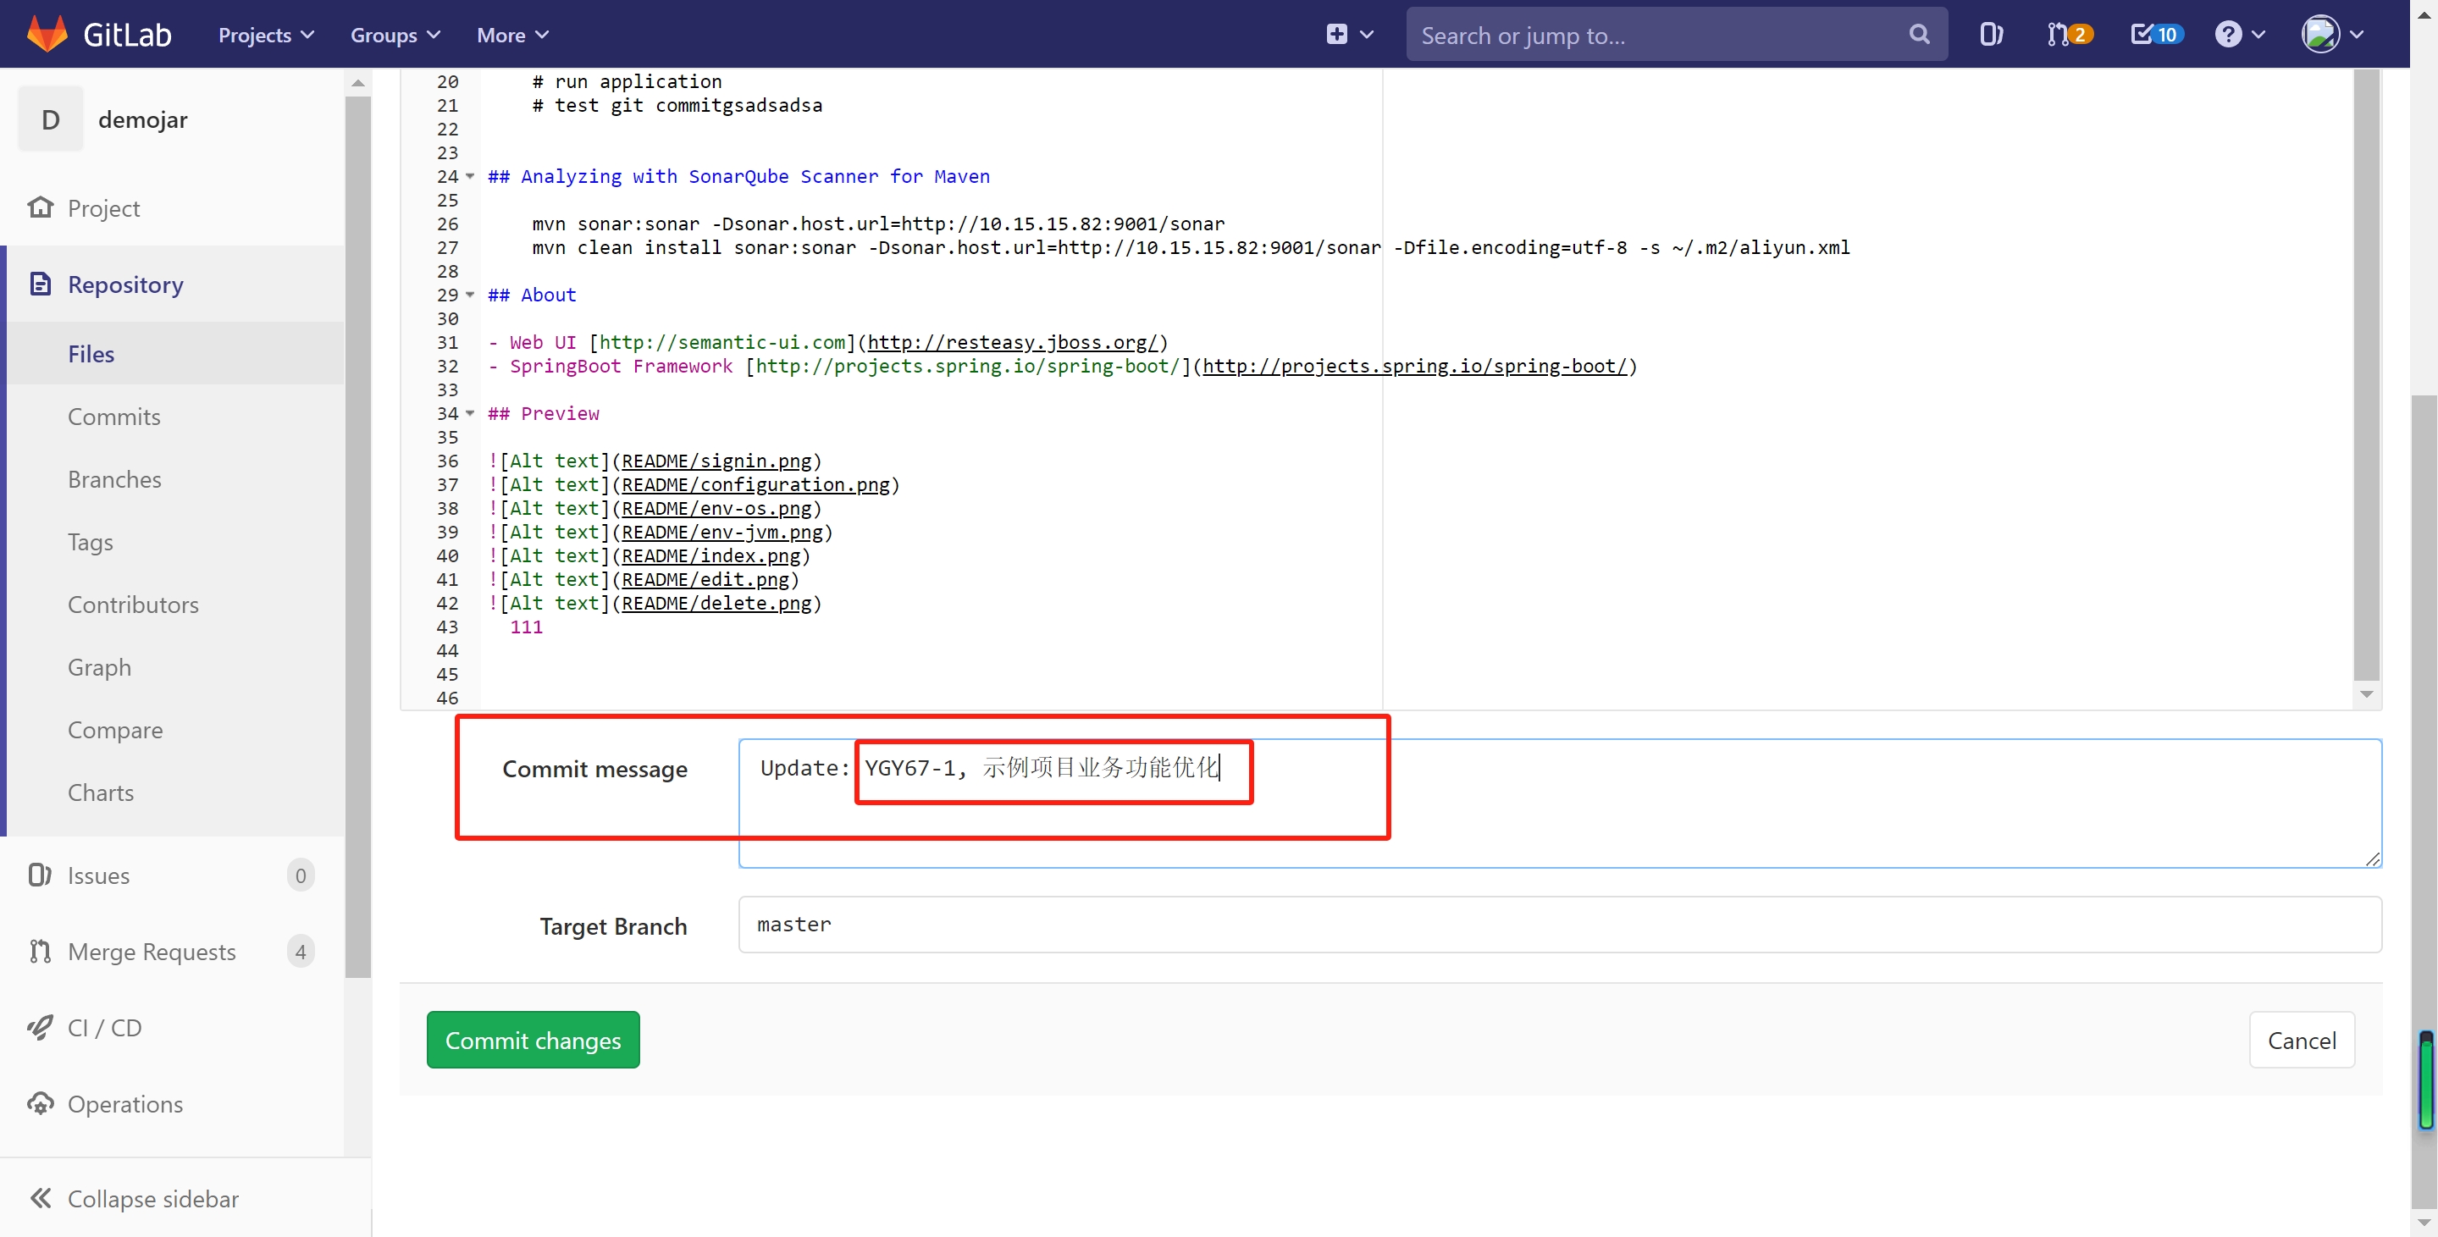Click the GitLab fox logo
This screenshot has width=2438, height=1237.
tap(47, 34)
